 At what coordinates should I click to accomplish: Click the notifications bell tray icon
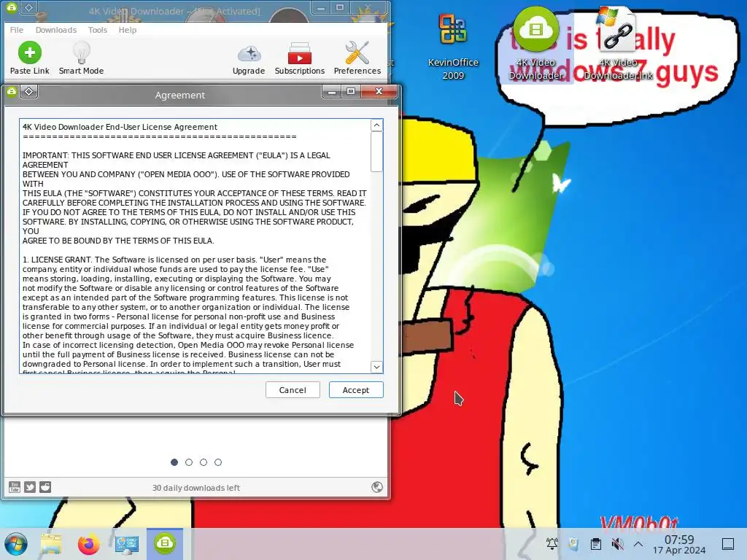pos(552,544)
